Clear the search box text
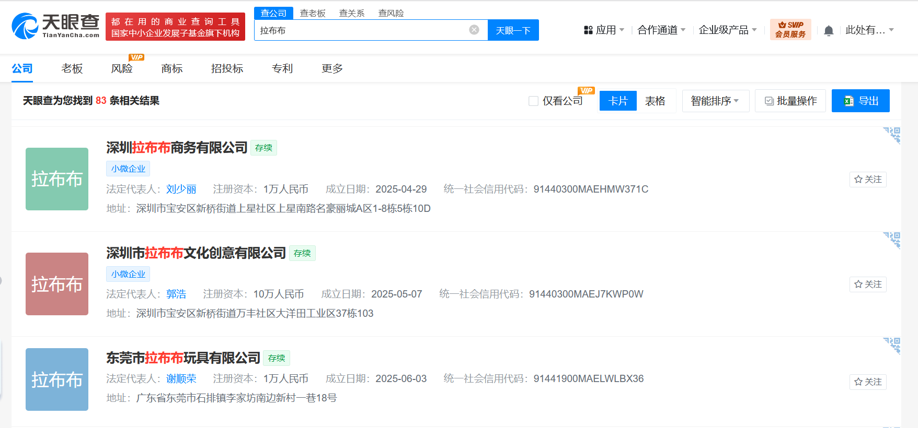 pos(474,30)
